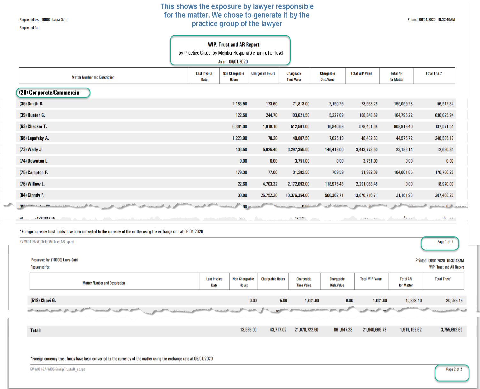
Task: Select Smith D. total trust 56,512.34
Action: point(445,104)
